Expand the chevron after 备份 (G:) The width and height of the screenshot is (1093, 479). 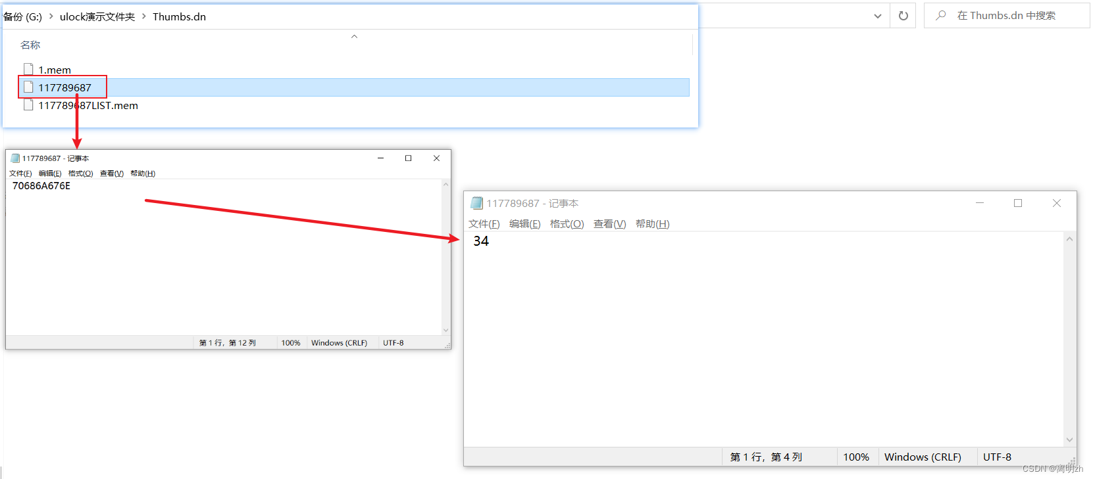pos(51,16)
